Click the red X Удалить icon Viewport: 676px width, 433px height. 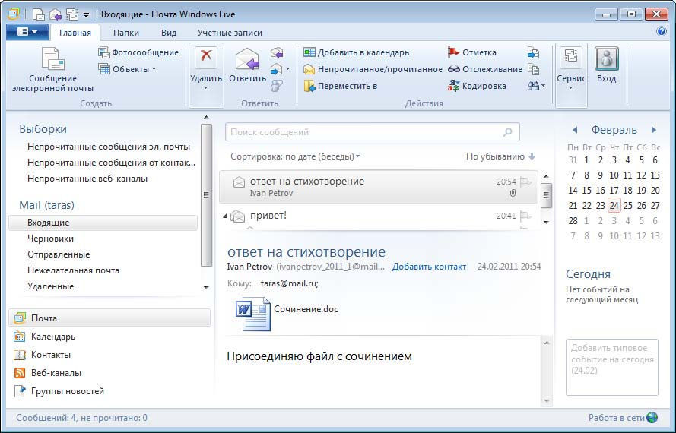pos(205,57)
